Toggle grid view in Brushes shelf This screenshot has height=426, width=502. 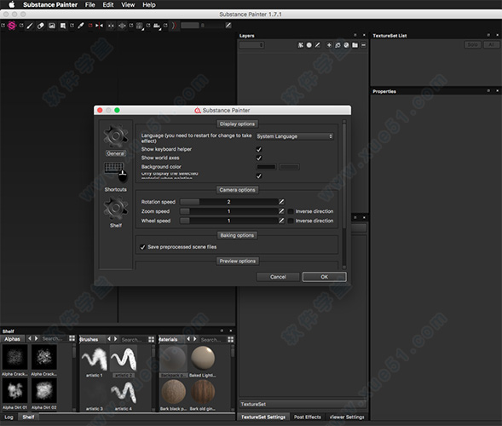(x=152, y=339)
